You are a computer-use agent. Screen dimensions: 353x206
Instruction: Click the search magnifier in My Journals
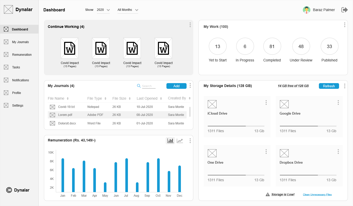[139, 86]
